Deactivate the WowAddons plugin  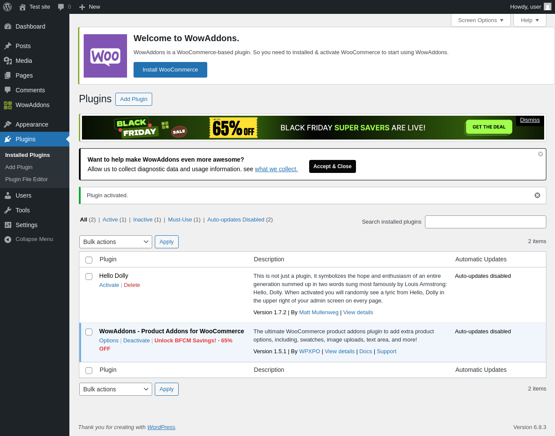coord(136,341)
